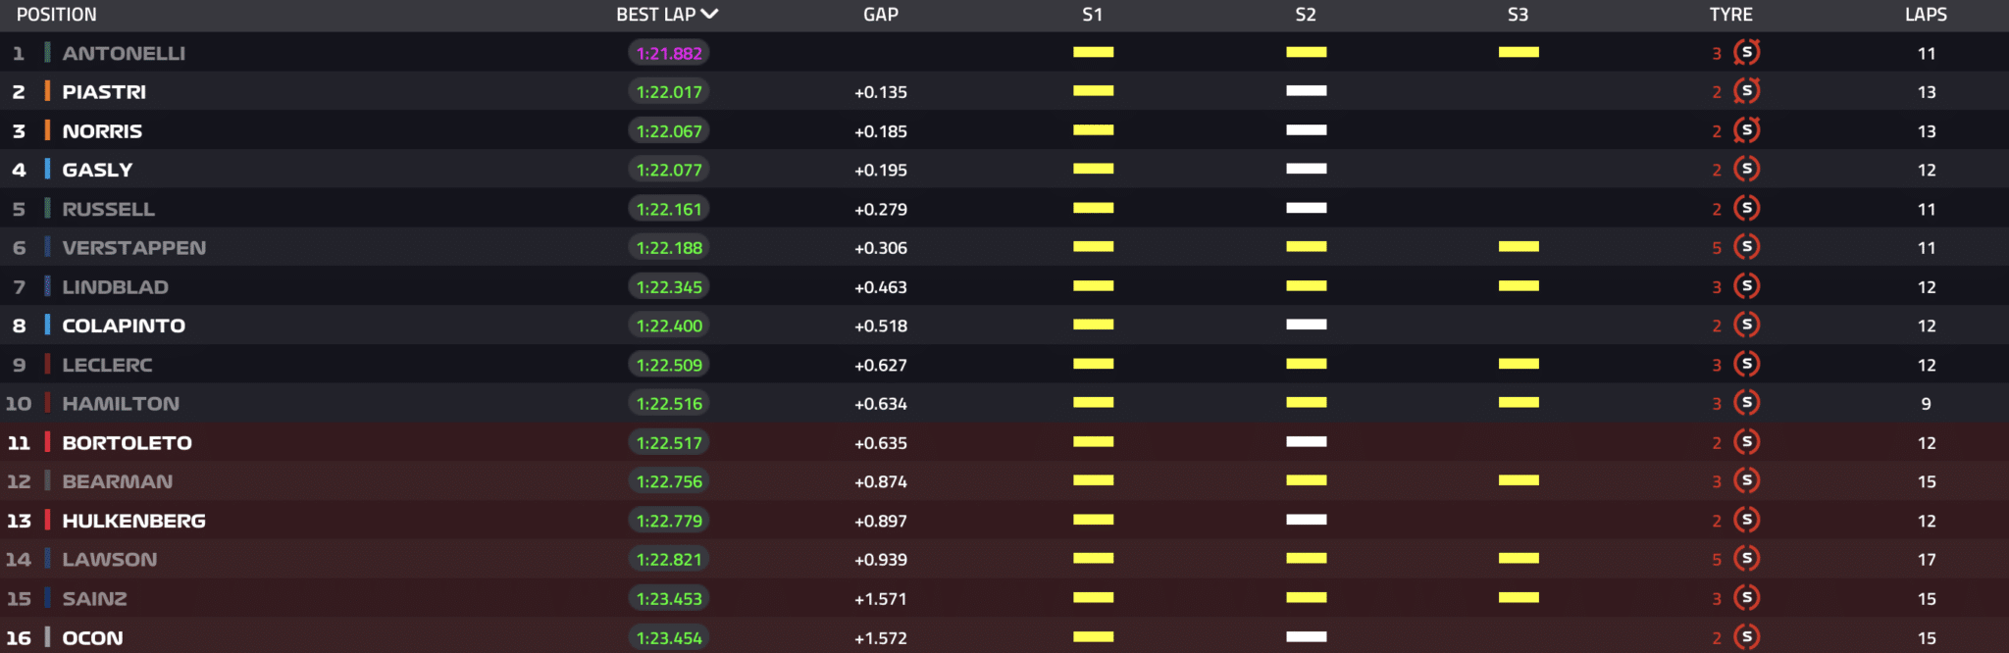The image size is (2009, 653).
Task: Click Hamilton's lap count 9
Action: (x=1927, y=404)
